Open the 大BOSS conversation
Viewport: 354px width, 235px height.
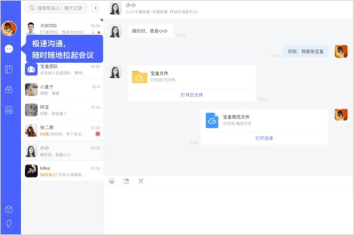click(x=63, y=28)
